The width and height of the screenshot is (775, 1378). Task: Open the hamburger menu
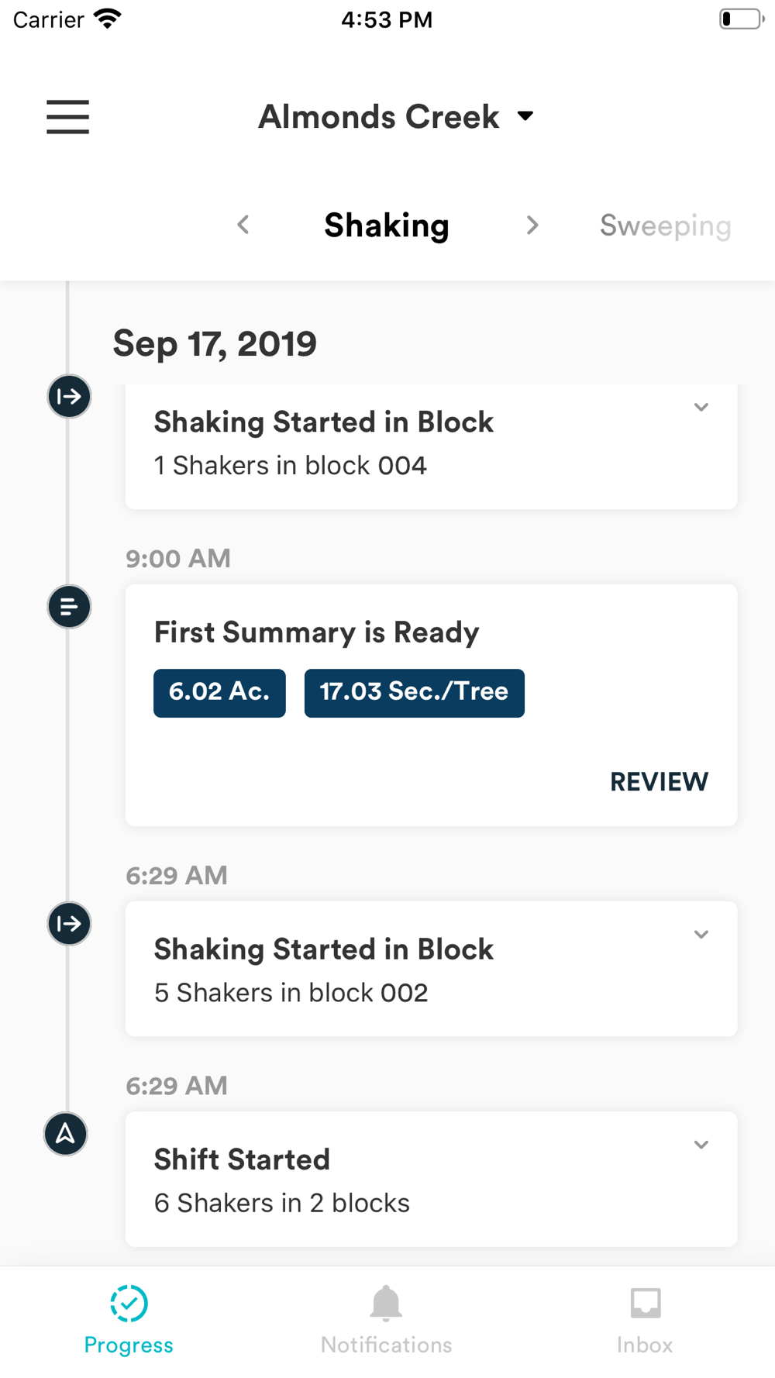tap(67, 117)
